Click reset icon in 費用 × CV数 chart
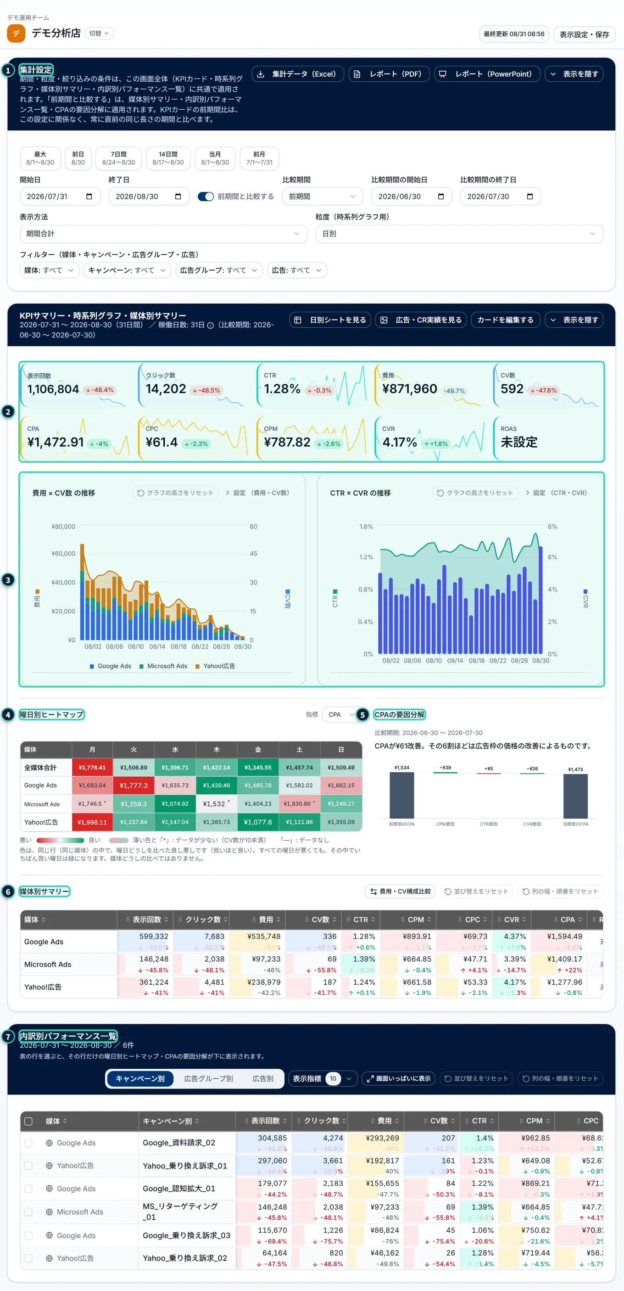Viewport: 624px width, 1291px height. point(141,493)
